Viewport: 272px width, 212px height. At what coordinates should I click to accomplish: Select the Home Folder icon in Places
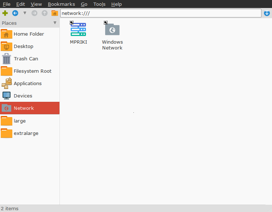(x=7, y=34)
